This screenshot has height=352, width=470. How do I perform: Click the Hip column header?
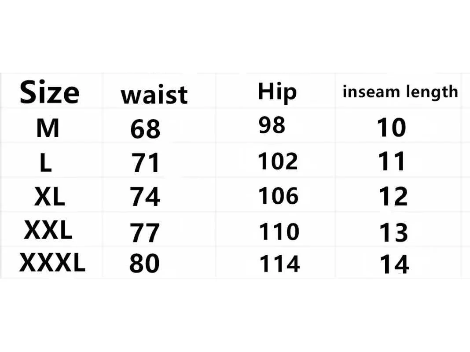277,92
